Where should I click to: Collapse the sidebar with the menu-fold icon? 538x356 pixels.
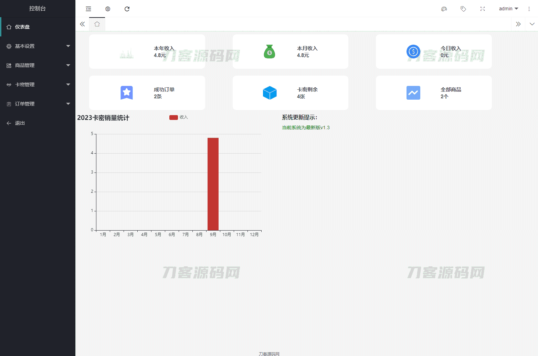[88, 9]
